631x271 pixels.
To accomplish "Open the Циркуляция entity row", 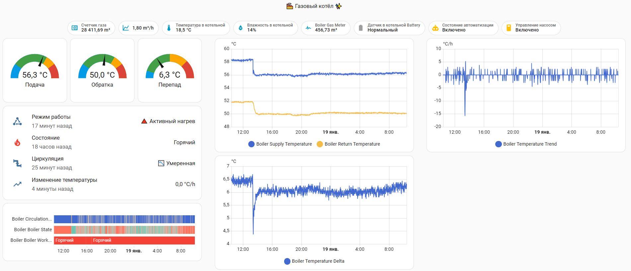I will 102,163.
